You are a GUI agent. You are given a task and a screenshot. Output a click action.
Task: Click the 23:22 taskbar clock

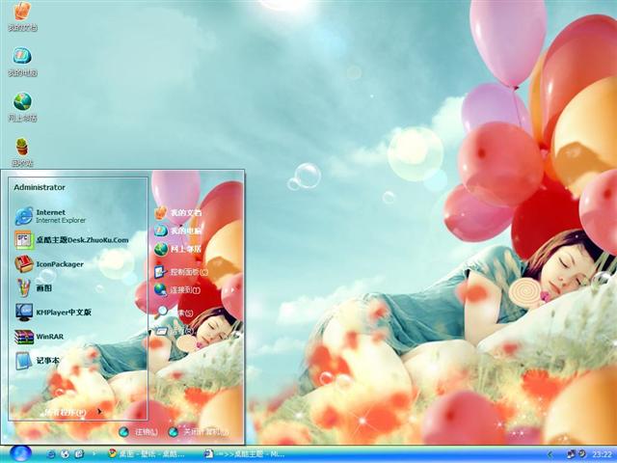pos(602,454)
